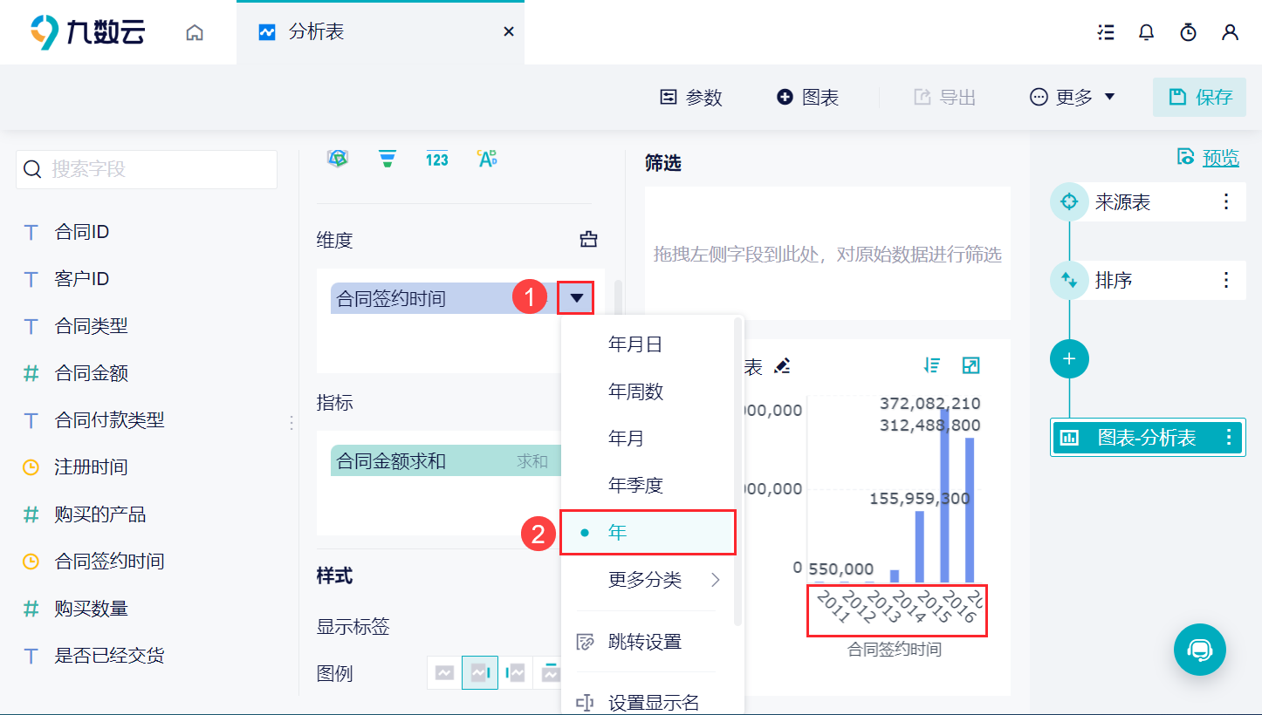Click the notification bell icon

tap(1146, 31)
